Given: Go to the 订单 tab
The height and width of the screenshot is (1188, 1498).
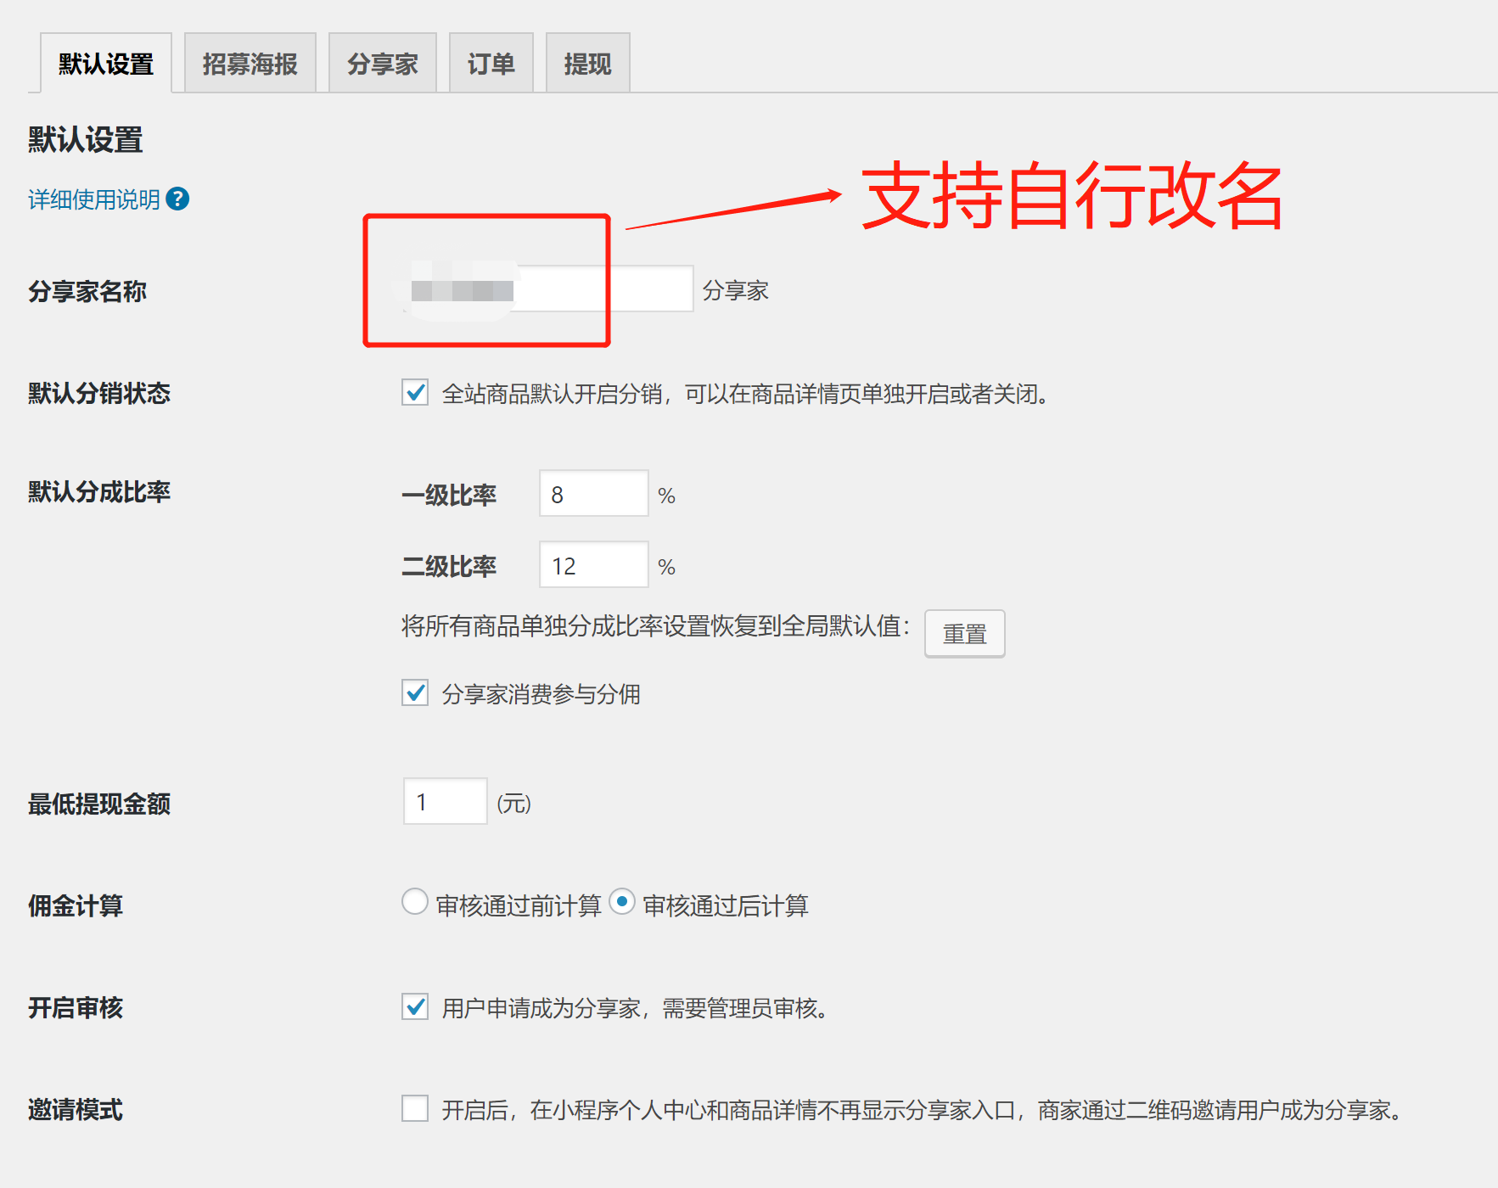Looking at the screenshot, I should (x=491, y=64).
